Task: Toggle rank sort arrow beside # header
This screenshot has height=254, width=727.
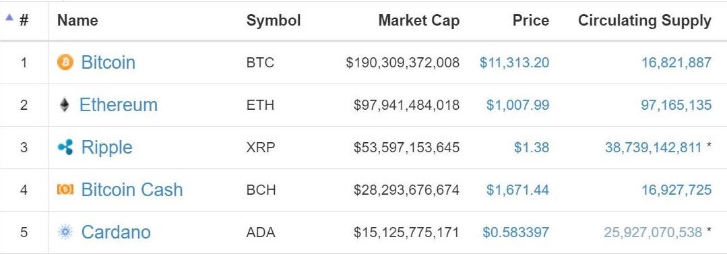Action: point(9,18)
